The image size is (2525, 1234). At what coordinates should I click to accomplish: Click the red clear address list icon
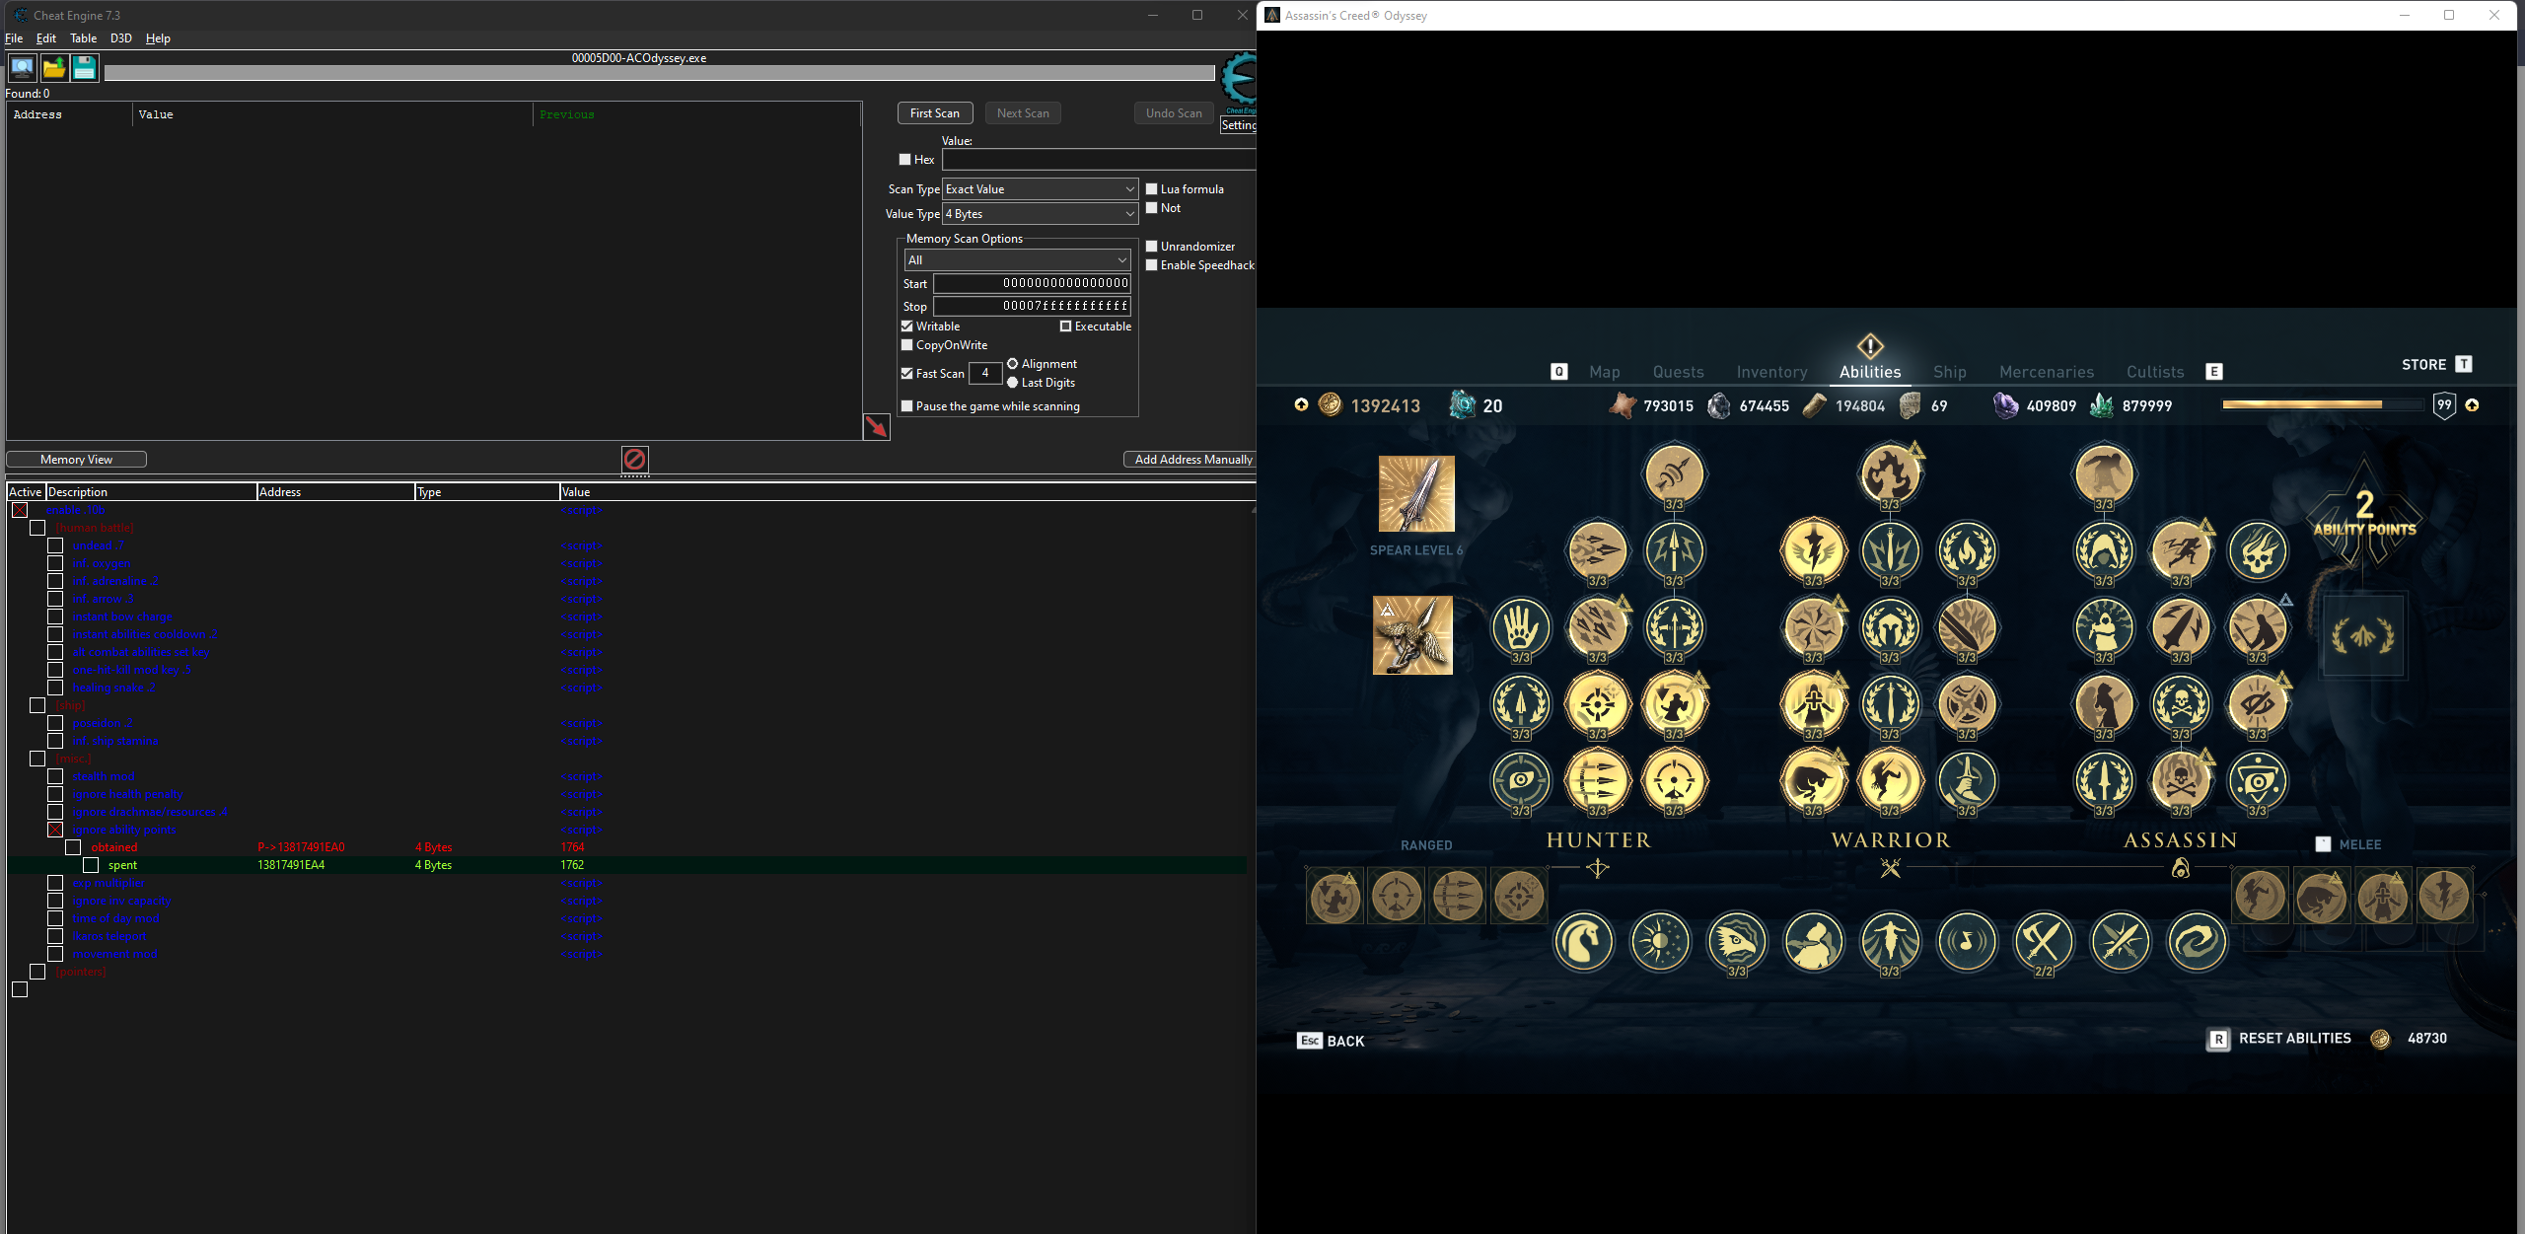pos(634,459)
